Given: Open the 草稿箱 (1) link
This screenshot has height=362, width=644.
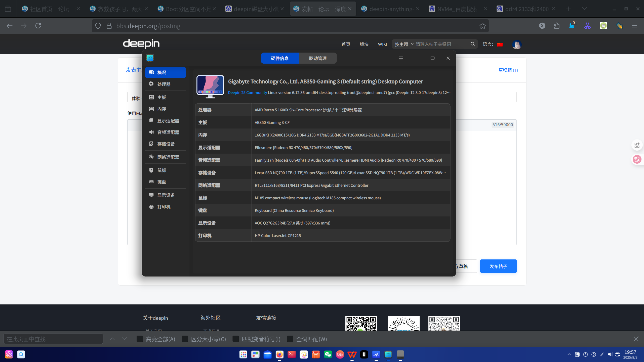Looking at the screenshot, I should click(508, 70).
